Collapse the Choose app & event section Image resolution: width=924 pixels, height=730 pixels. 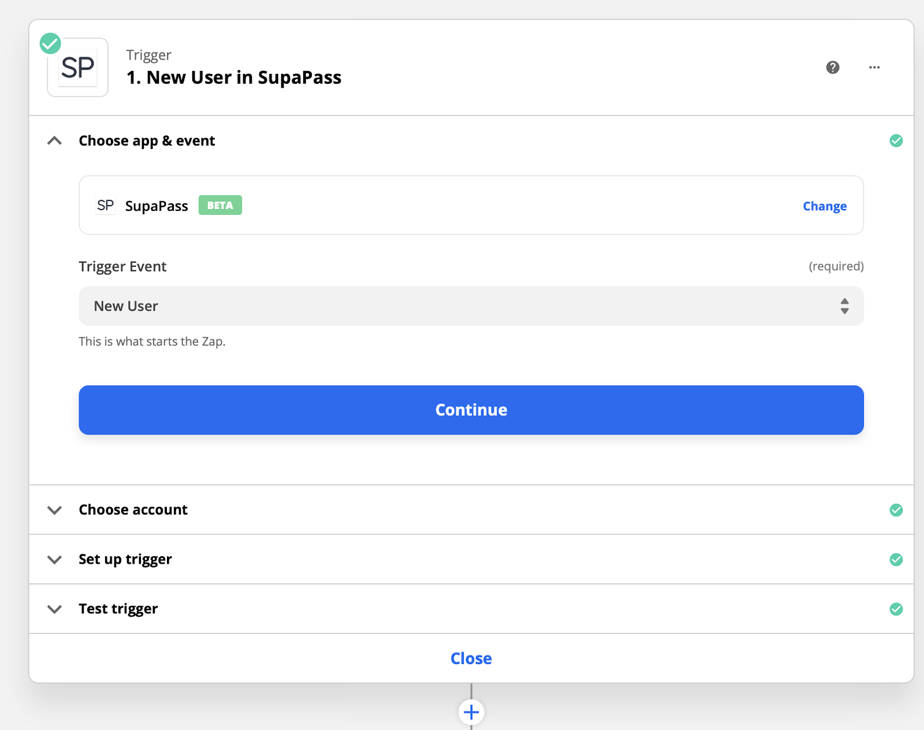pyautogui.click(x=55, y=141)
